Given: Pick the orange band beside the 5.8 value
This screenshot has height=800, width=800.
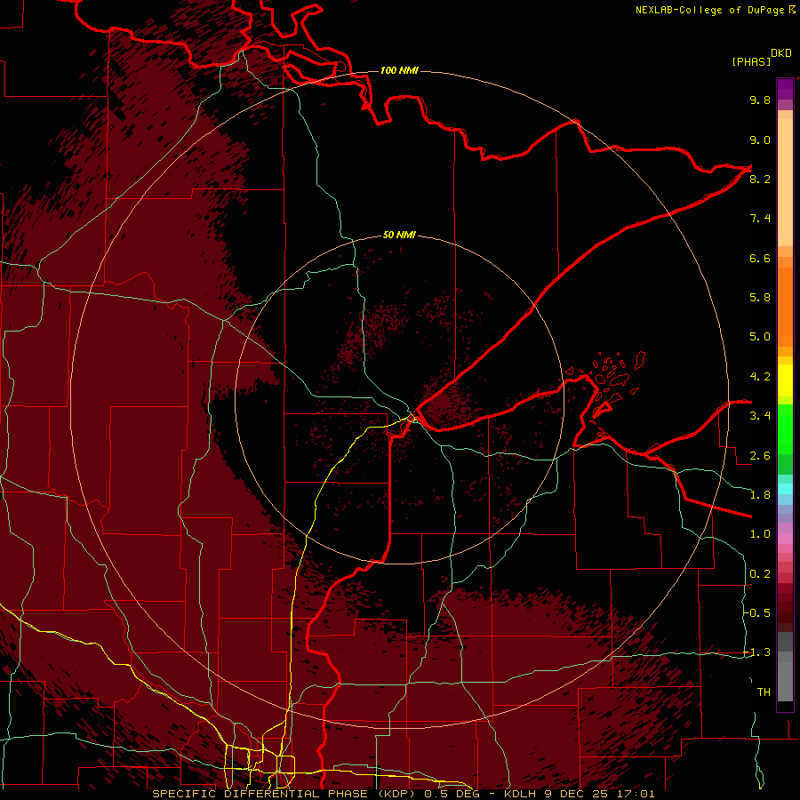Looking at the screenshot, I should tap(785, 308).
